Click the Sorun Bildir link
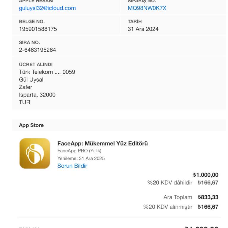Screen dimensions: 228x228 [x=72, y=166]
